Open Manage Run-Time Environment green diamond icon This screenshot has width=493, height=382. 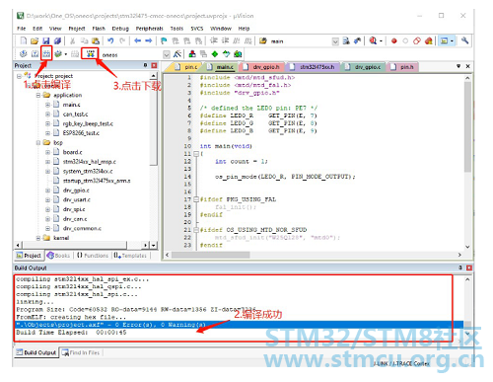[x=215, y=54]
